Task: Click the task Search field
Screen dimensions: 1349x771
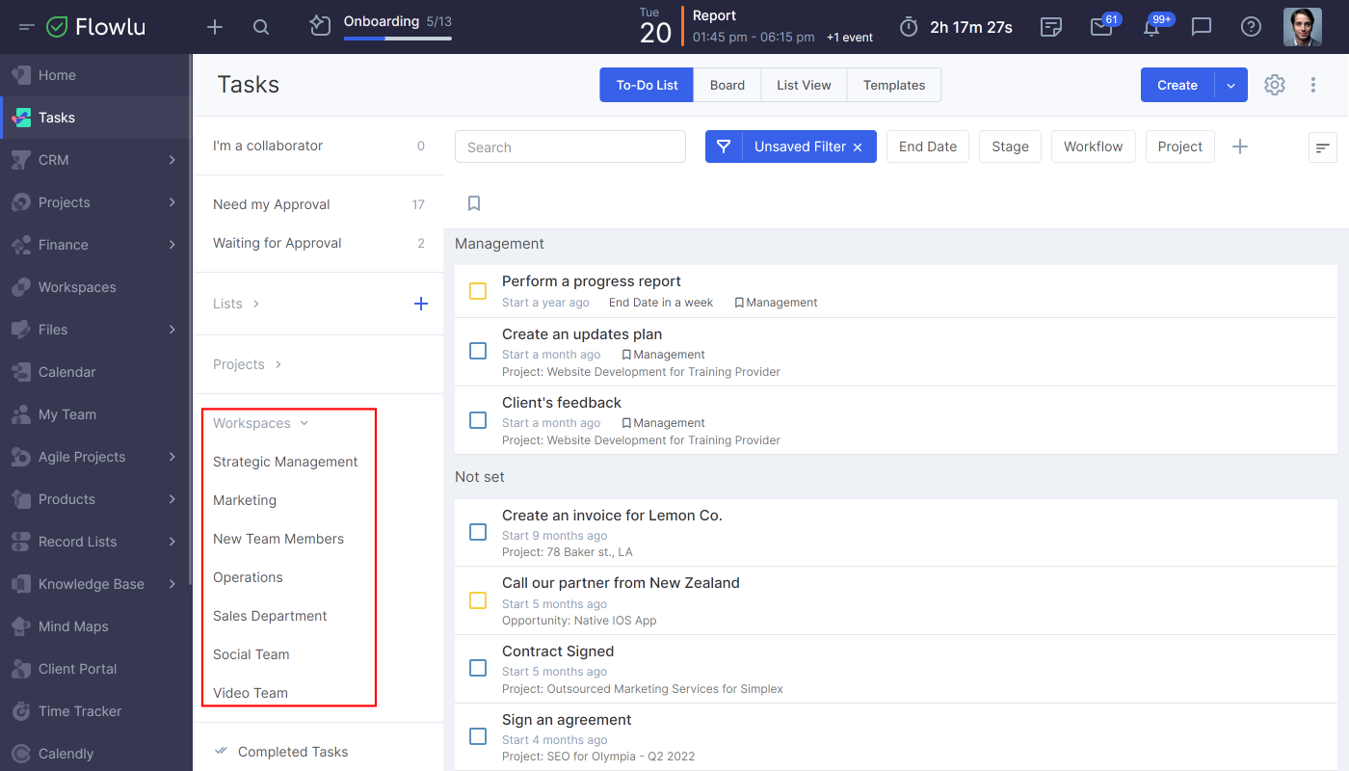Action: click(x=570, y=146)
